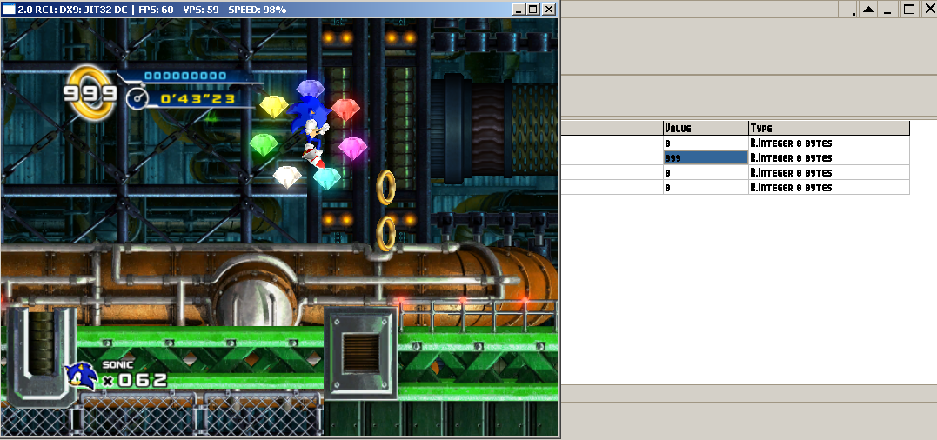937x440 pixels.
Task: Close the emulator game window
Action: pyautogui.click(x=549, y=9)
